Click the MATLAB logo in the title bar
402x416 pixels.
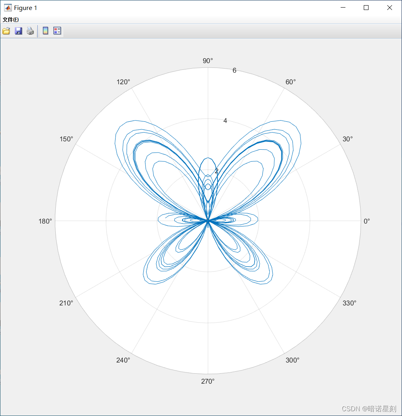coord(8,8)
